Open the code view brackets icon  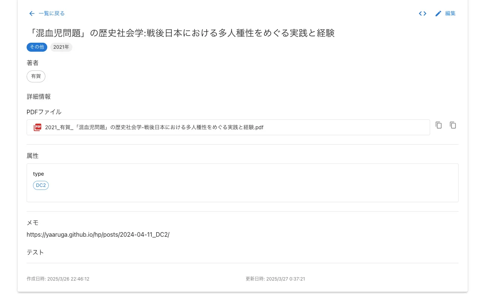pos(423,13)
